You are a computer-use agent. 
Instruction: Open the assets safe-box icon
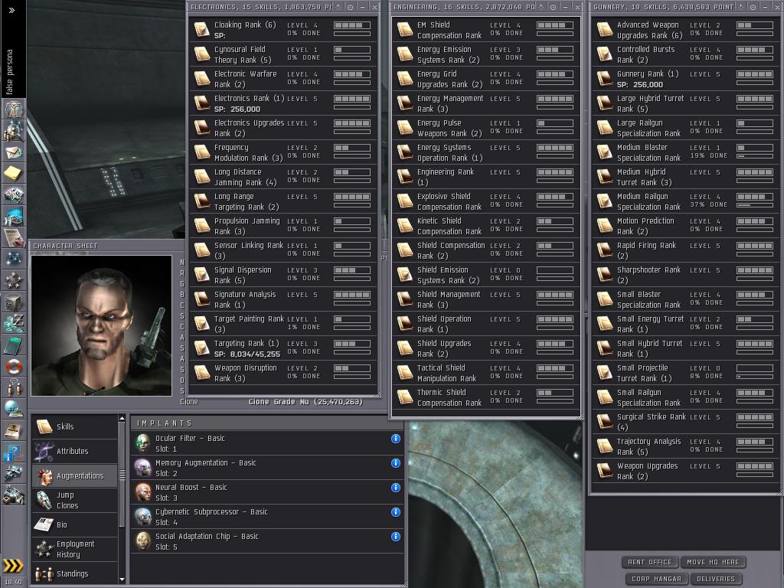(x=14, y=302)
